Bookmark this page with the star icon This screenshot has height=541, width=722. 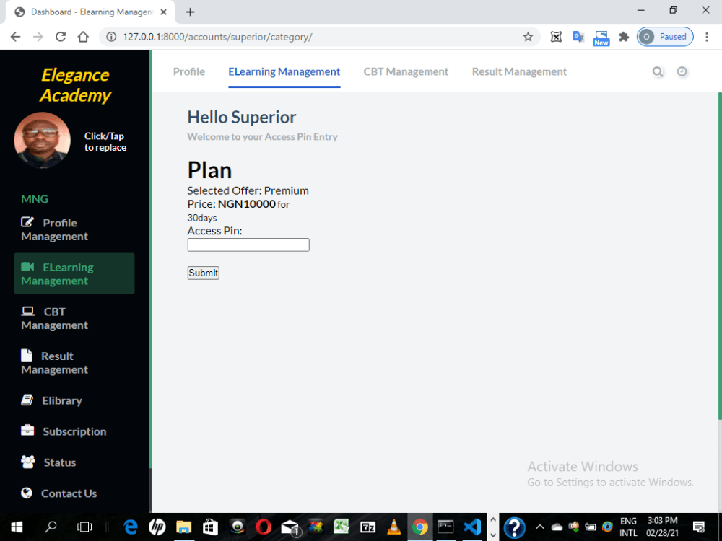(x=528, y=37)
